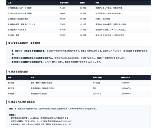Click "定型部分は自動、コメントは人が記入"
The width and height of the screenshot is (157, 130).
[x=111, y=30]
